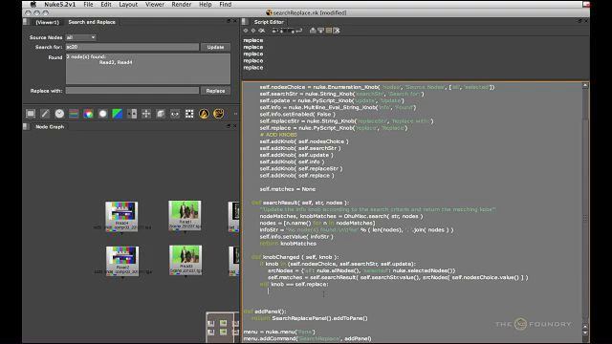Select the Search and Replace tab
Image resolution: width=612 pixels, height=344 pixels.
[x=92, y=22]
